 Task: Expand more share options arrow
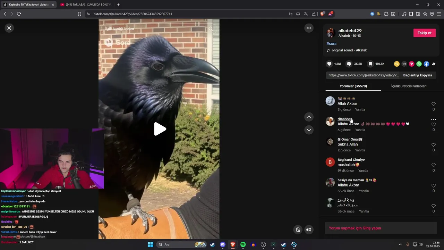[x=434, y=64]
